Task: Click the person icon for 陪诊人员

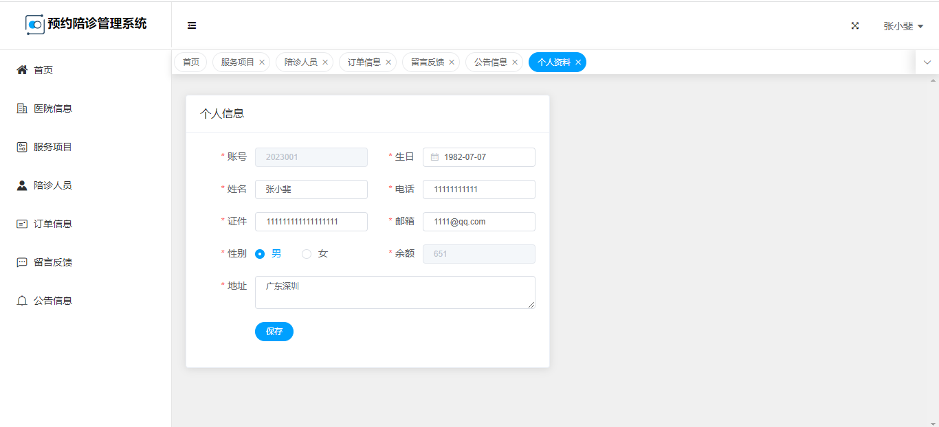Action: pos(22,185)
